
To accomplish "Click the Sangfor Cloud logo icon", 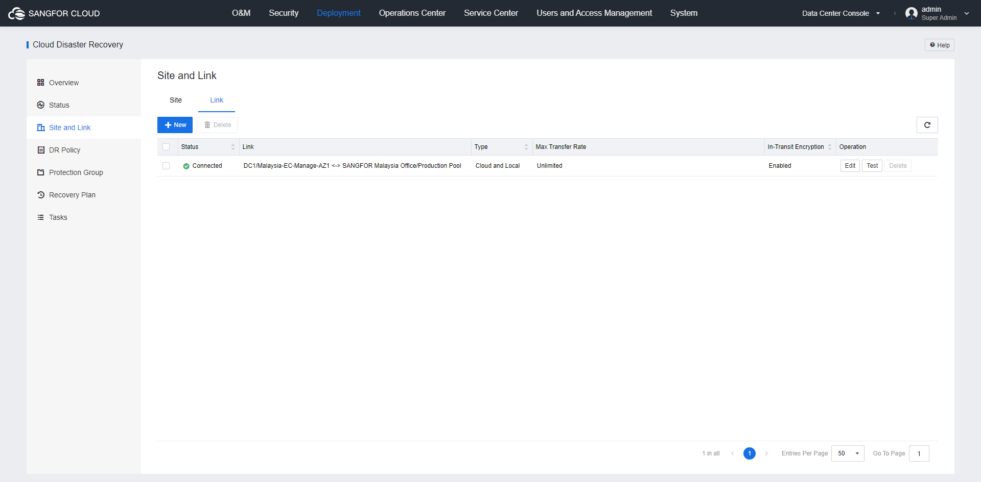I will (16, 13).
